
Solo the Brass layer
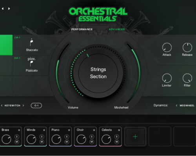17,136
